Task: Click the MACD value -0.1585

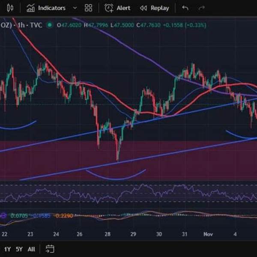Action: pos(42,216)
